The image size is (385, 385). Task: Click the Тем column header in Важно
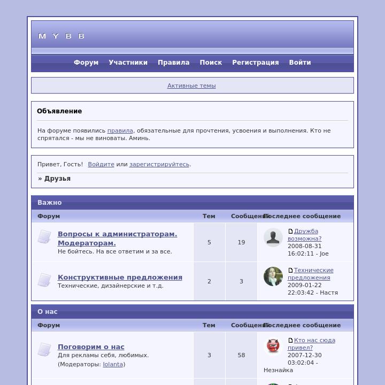pos(209,216)
